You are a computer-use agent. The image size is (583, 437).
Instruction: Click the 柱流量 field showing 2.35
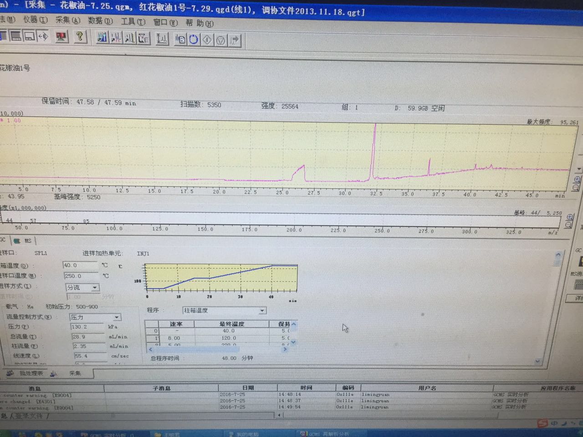click(89, 346)
